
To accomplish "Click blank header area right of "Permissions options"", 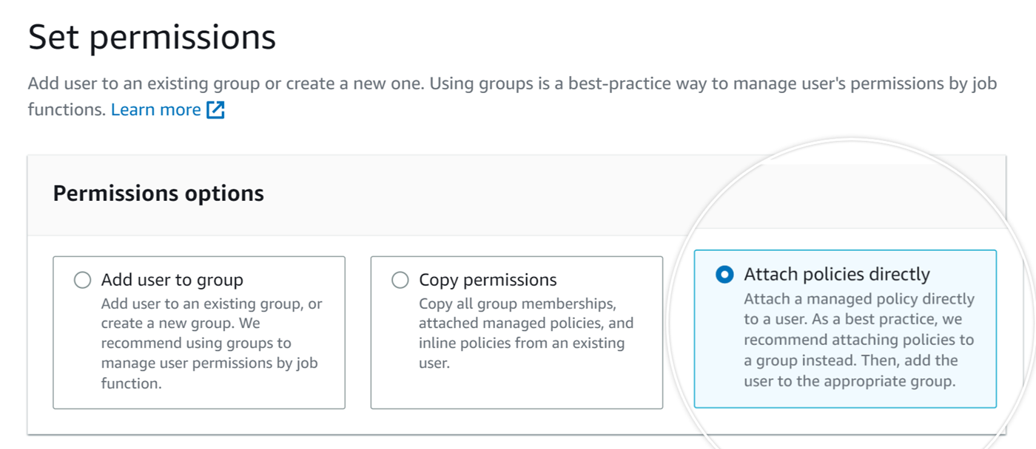I will click(x=481, y=195).
